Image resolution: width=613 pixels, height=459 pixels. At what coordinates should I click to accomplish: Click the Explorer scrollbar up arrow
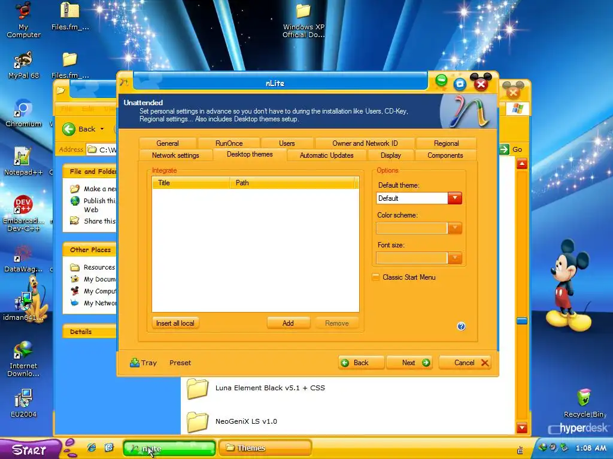click(522, 164)
